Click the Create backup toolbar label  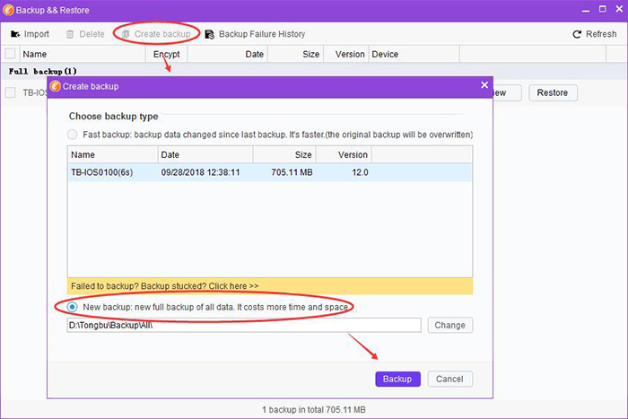(162, 34)
